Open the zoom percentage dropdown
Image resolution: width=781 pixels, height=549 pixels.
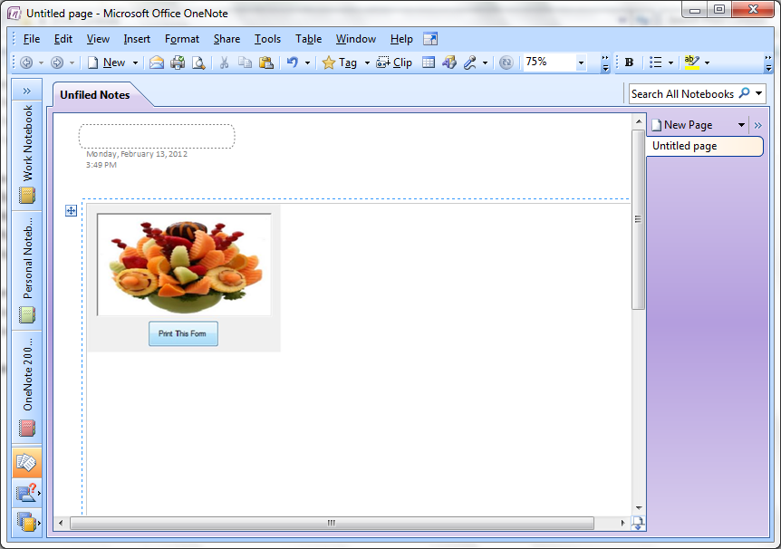coord(581,63)
